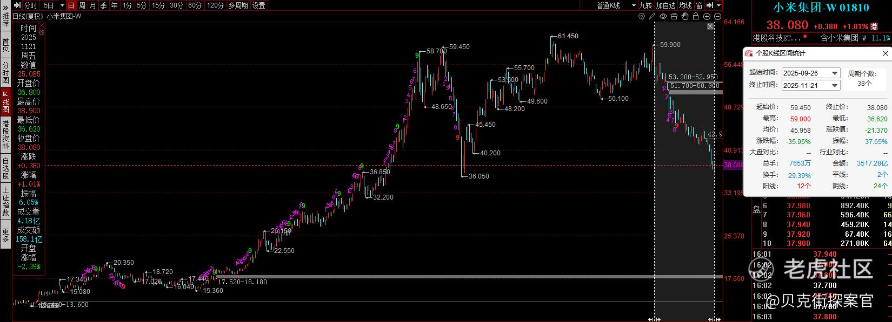Expand the 5日 period dropdown arrow
Viewport: 892px width, 322px height.
pos(63,5)
